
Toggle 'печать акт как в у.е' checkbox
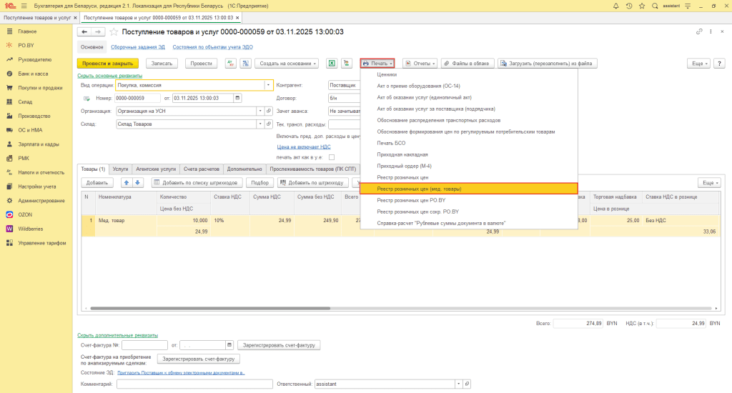click(x=332, y=157)
